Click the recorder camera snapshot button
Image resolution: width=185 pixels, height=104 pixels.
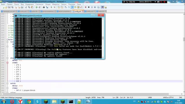click(158, 2)
